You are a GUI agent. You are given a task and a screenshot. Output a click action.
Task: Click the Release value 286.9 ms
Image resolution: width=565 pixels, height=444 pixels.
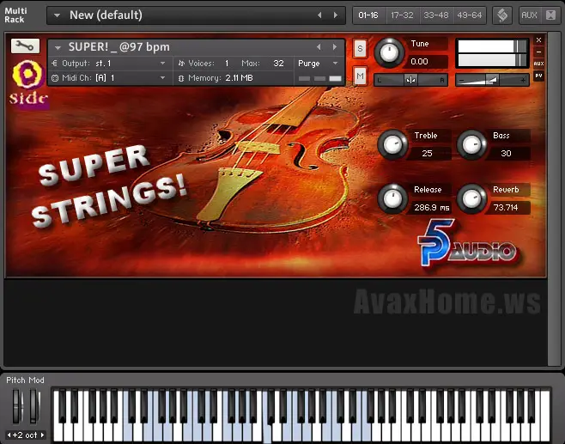431,208
